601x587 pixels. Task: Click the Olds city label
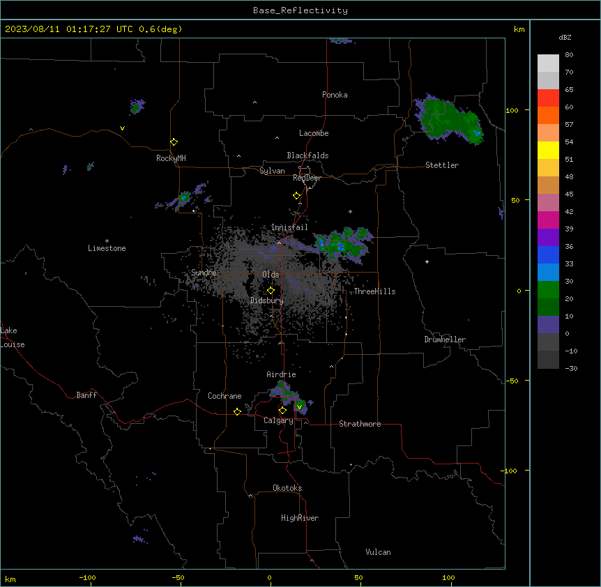click(271, 275)
